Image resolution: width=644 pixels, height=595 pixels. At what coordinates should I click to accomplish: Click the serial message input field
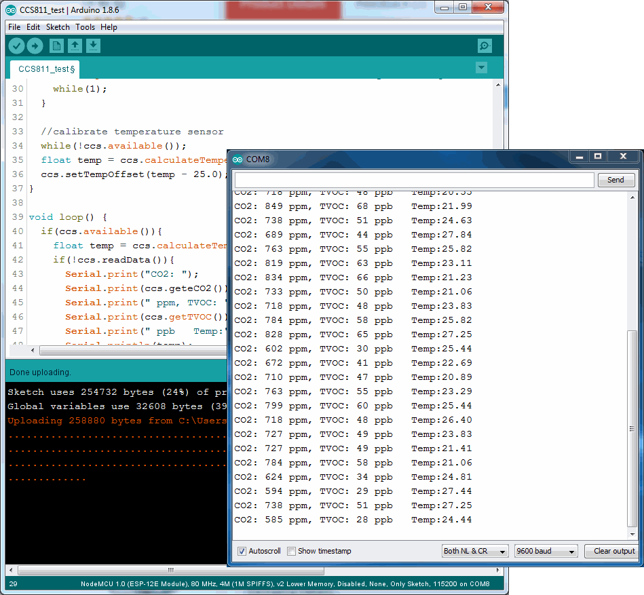414,180
